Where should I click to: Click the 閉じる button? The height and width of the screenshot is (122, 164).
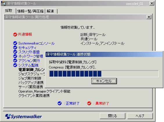tap(113, 116)
